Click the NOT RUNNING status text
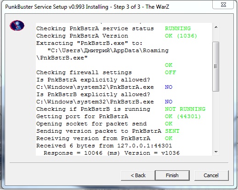Image resolution: width=238 pixels, height=190 pixels. click(x=185, y=109)
